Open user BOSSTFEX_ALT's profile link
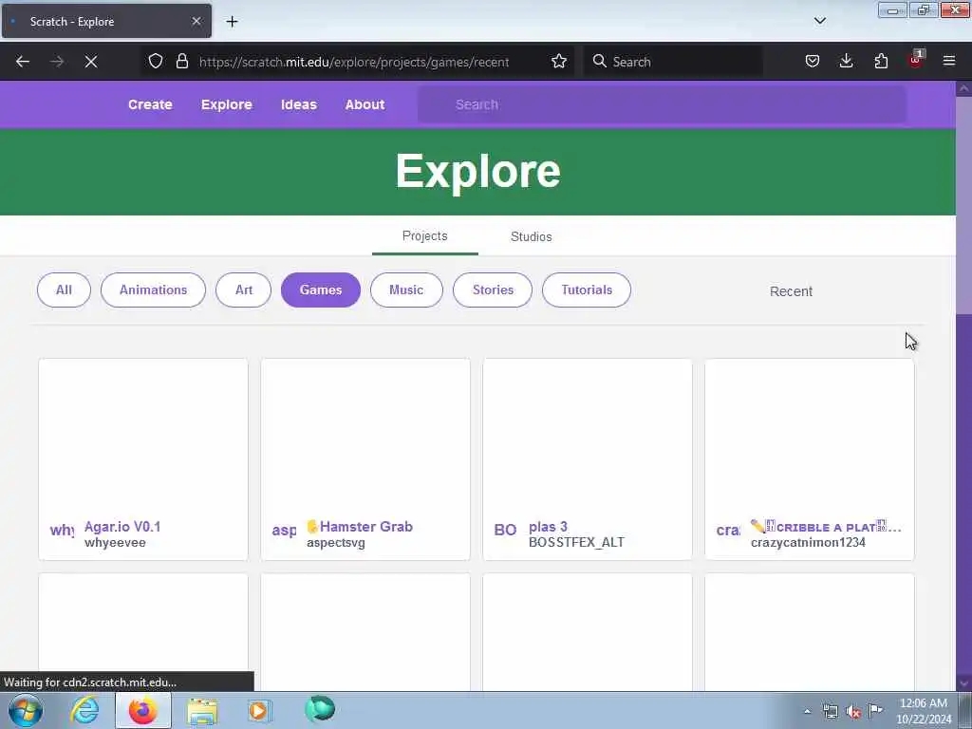Screen dimensions: 972x729 click(x=576, y=542)
